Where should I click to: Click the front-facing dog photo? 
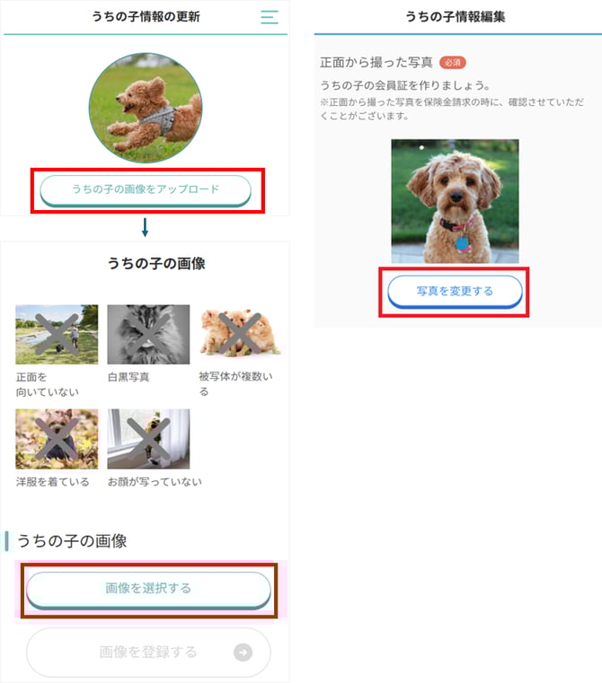[455, 201]
